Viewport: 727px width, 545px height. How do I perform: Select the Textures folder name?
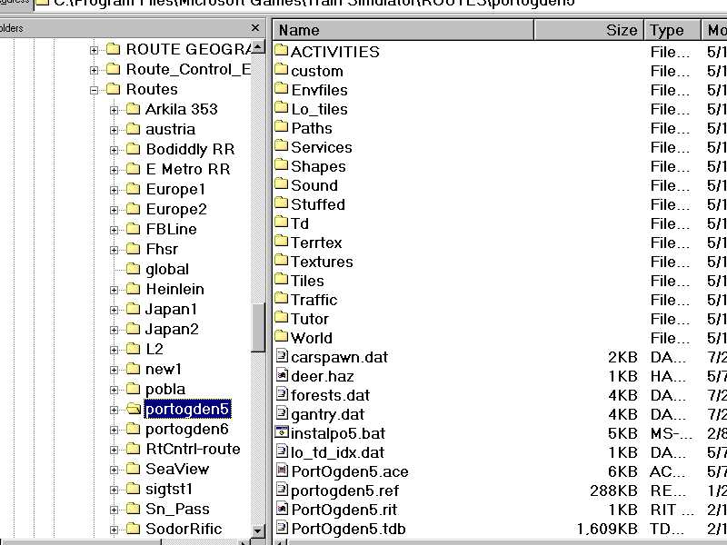322,262
